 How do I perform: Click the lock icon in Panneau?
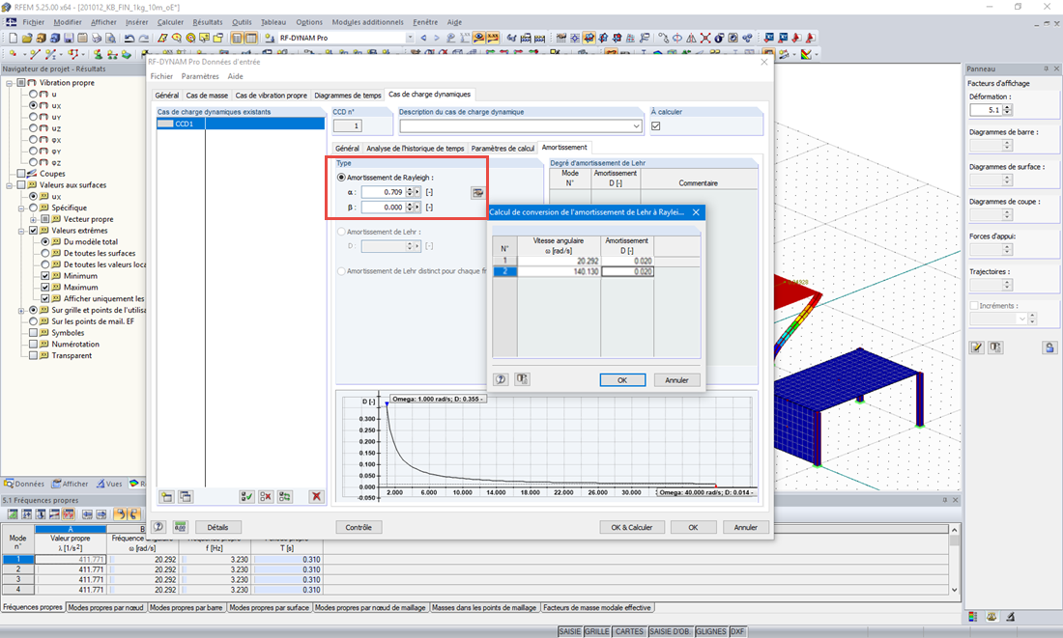(x=1049, y=347)
